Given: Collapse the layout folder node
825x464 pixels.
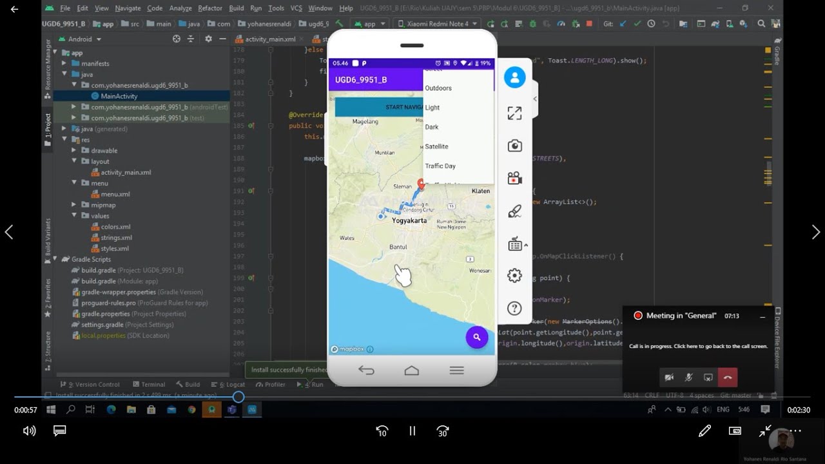Looking at the screenshot, I should (x=74, y=161).
